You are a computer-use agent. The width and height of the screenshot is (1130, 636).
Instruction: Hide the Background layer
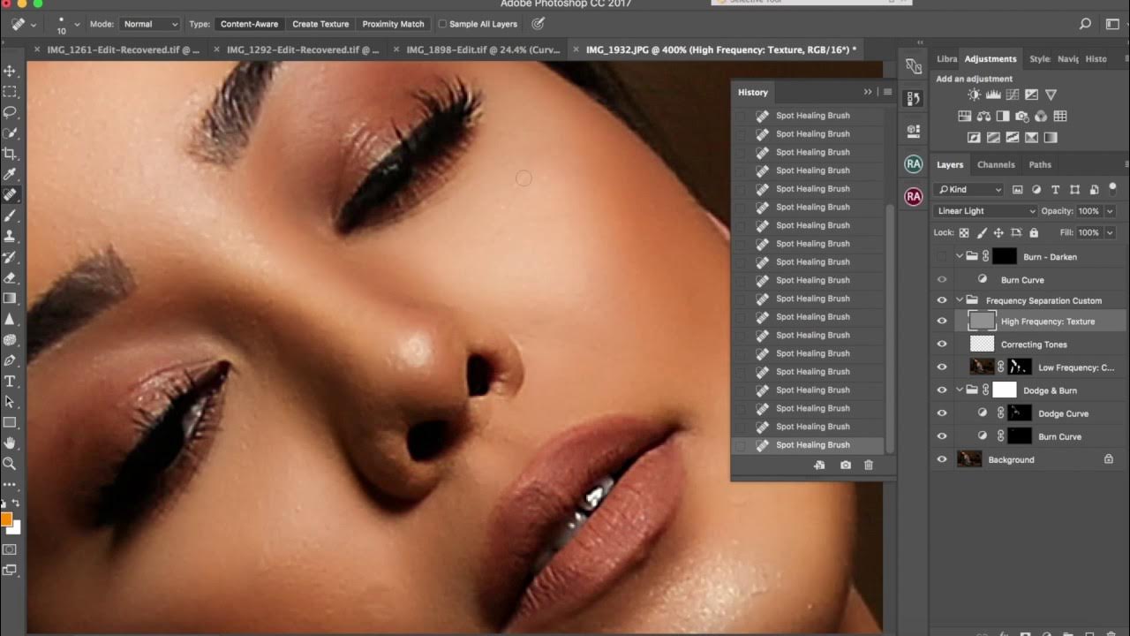click(942, 459)
